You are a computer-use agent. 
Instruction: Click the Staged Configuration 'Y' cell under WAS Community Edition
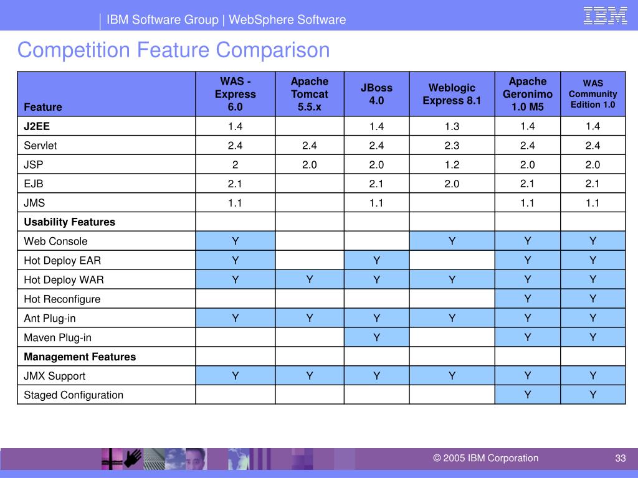click(x=593, y=395)
